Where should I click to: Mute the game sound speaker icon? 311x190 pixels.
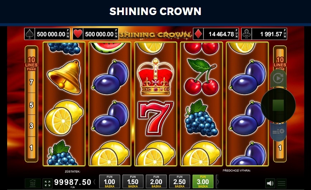[270, 183]
